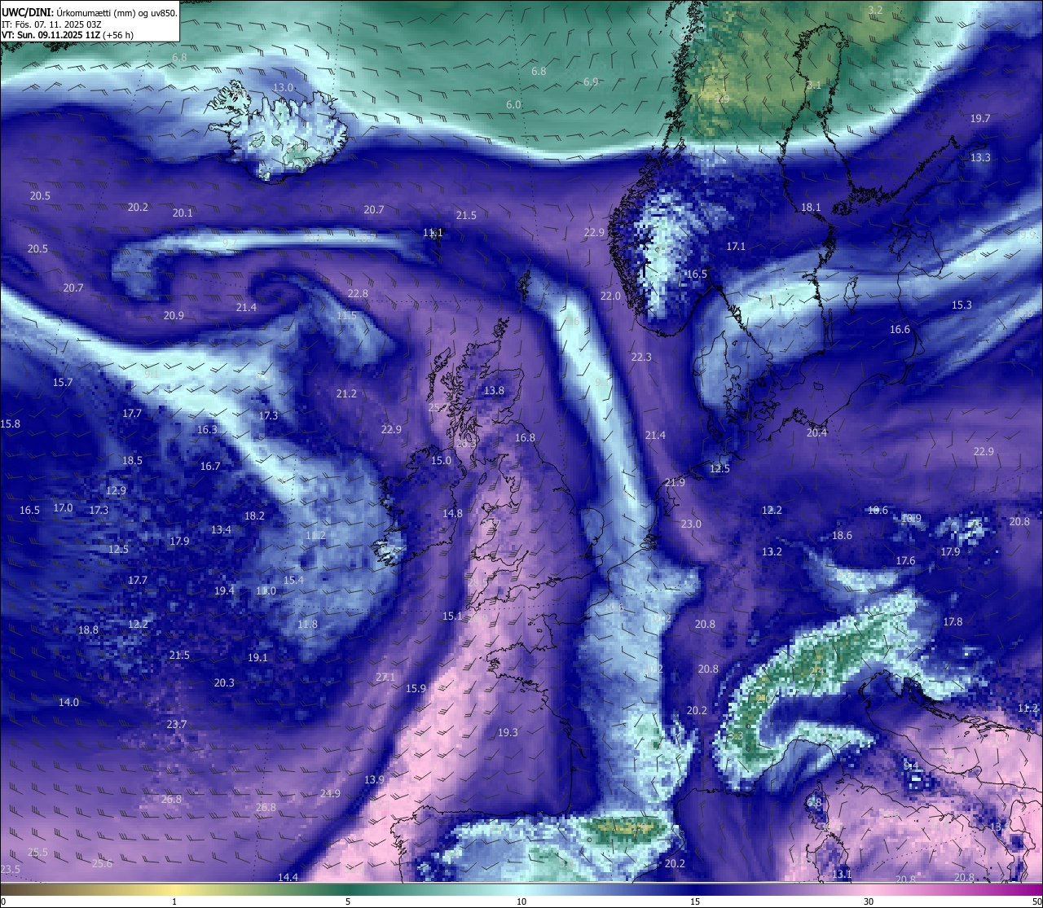This screenshot has width=1043, height=908.
Task: Click the value 17.1 over Sweden
Action: coord(736,246)
